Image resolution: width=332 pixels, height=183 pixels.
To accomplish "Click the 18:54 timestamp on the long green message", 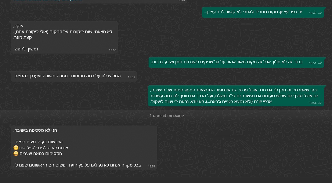I will tap(312, 103).
